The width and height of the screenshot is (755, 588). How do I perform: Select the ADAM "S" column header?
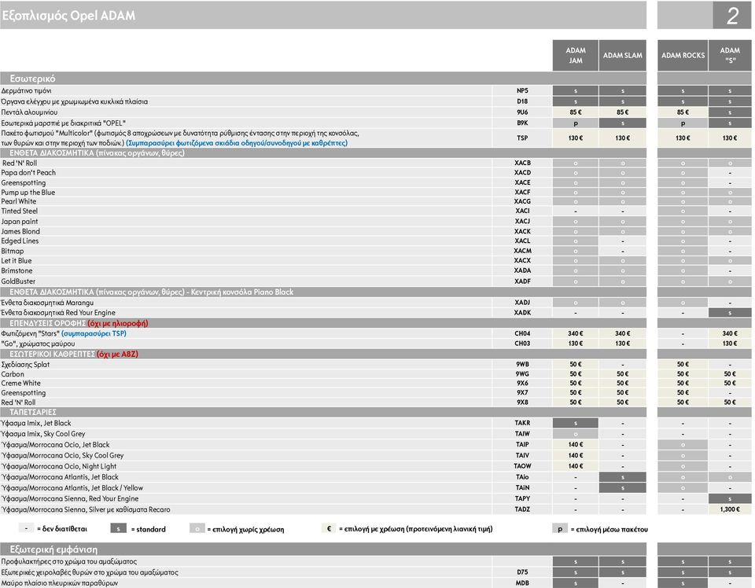tap(730, 55)
